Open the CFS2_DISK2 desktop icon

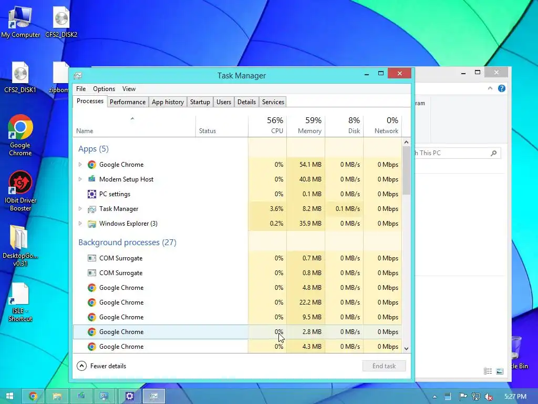coord(61,21)
